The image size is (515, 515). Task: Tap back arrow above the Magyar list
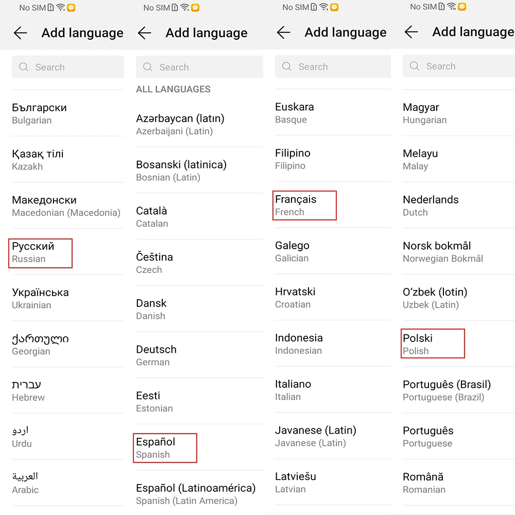coord(411,32)
